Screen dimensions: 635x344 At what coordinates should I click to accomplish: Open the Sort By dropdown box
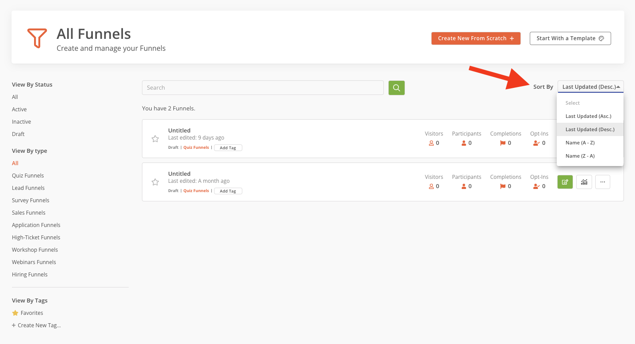pos(591,87)
